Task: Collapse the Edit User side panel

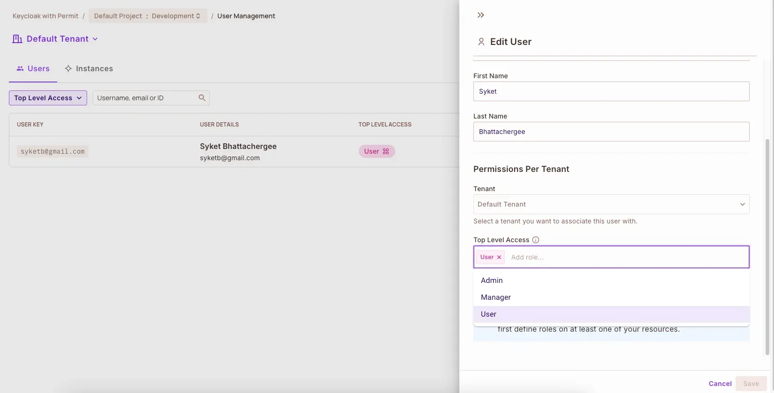Action: point(480,15)
